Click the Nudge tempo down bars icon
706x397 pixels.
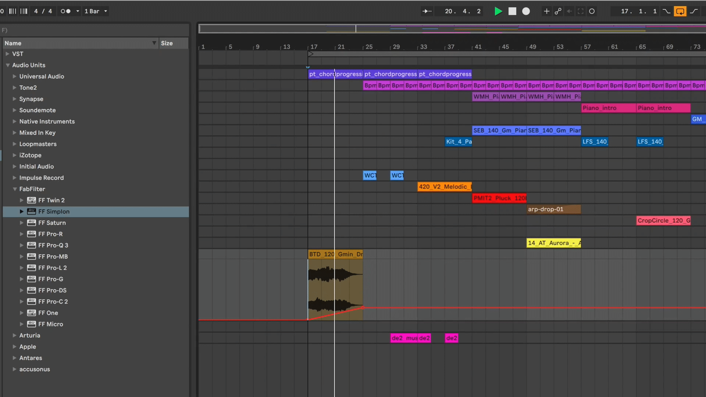click(13, 11)
